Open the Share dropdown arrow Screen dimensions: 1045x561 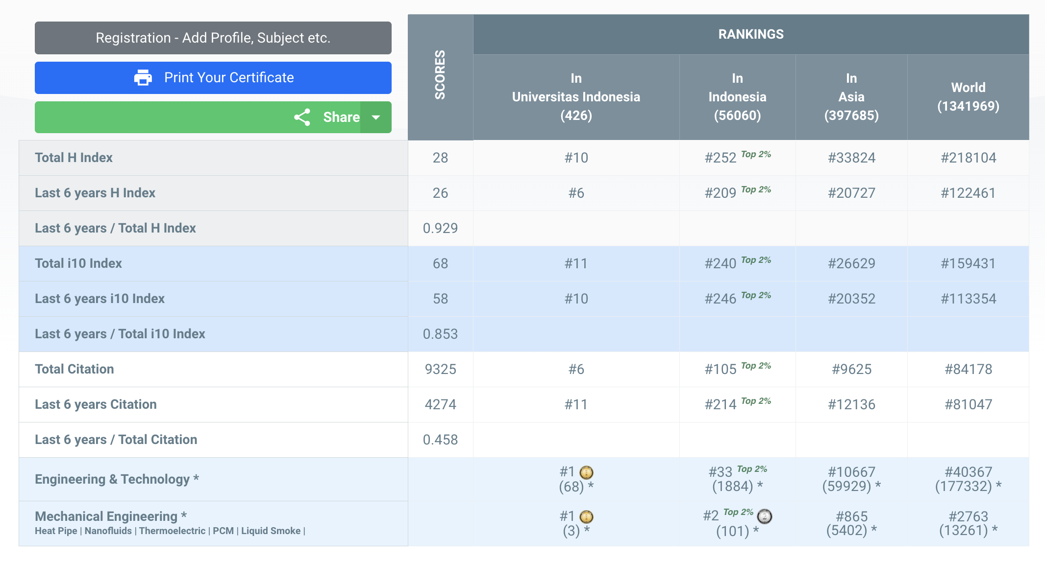(x=376, y=117)
